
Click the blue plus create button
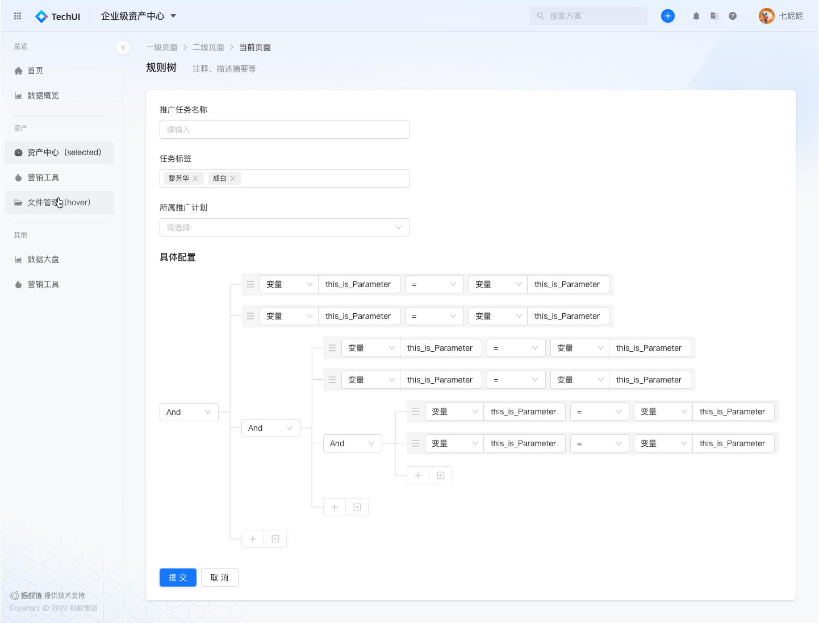pos(668,16)
